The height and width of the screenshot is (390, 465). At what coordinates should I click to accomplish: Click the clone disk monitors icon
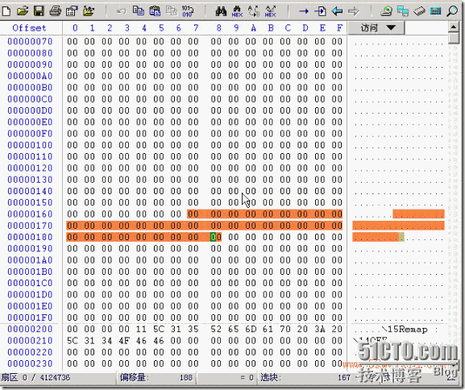click(403, 11)
